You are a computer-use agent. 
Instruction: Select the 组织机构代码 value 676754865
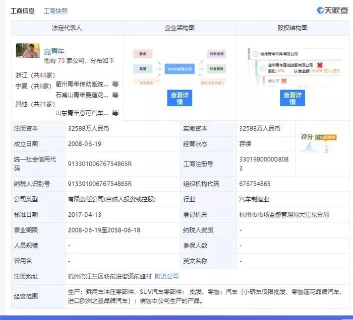pyautogui.click(x=255, y=184)
